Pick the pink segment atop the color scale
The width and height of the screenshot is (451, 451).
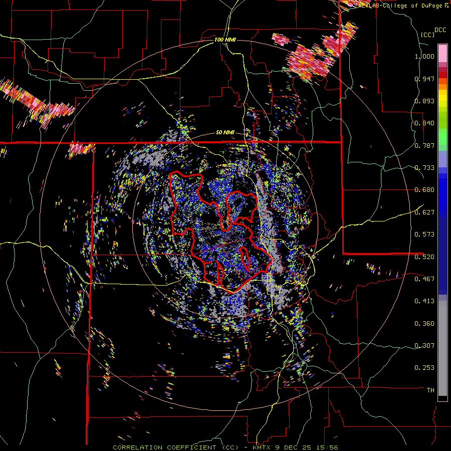tap(442, 53)
